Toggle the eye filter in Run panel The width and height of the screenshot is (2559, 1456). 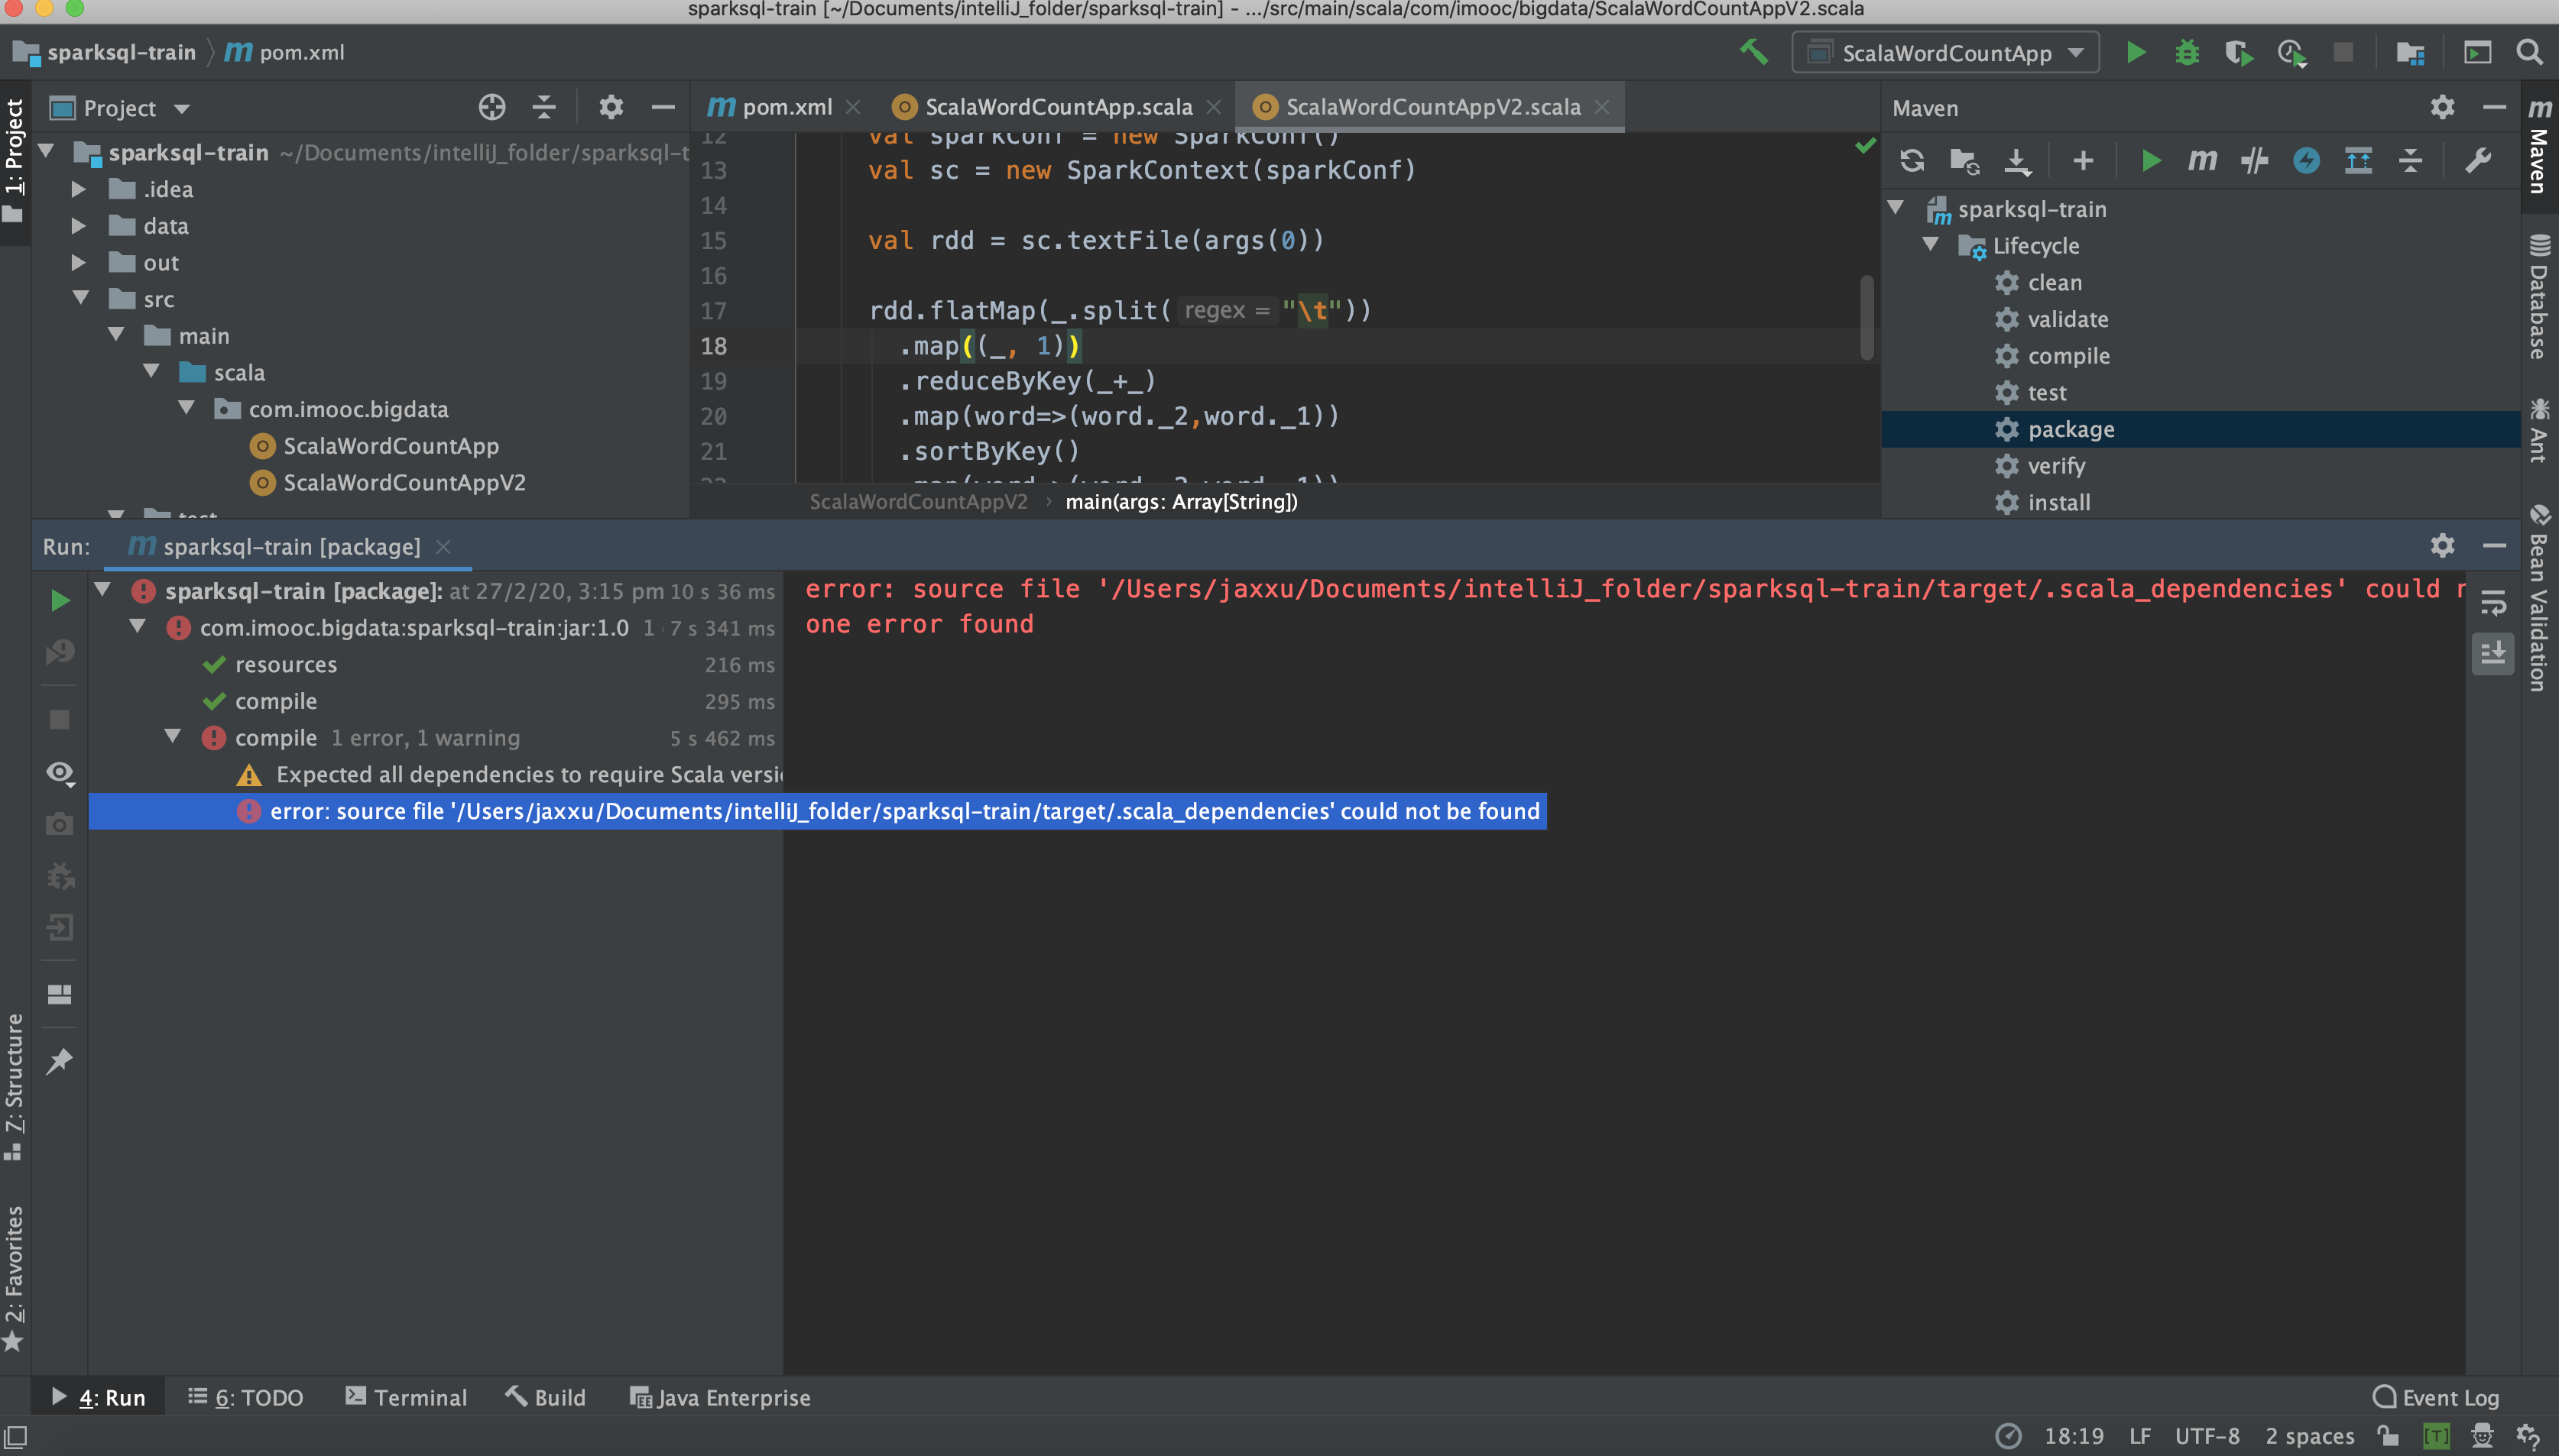pyautogui.click(x=60, y=772)
